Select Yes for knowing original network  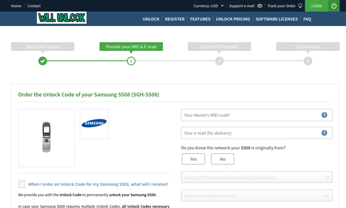194,159
